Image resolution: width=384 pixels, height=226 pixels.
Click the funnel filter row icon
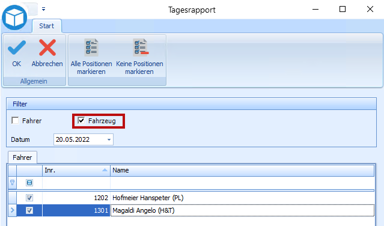12,182
